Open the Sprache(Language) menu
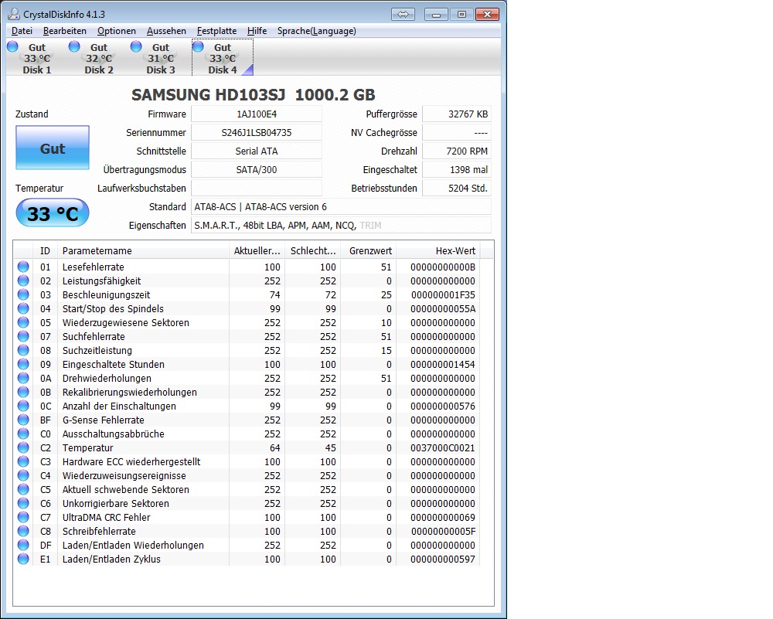 [x=316, y=31]
